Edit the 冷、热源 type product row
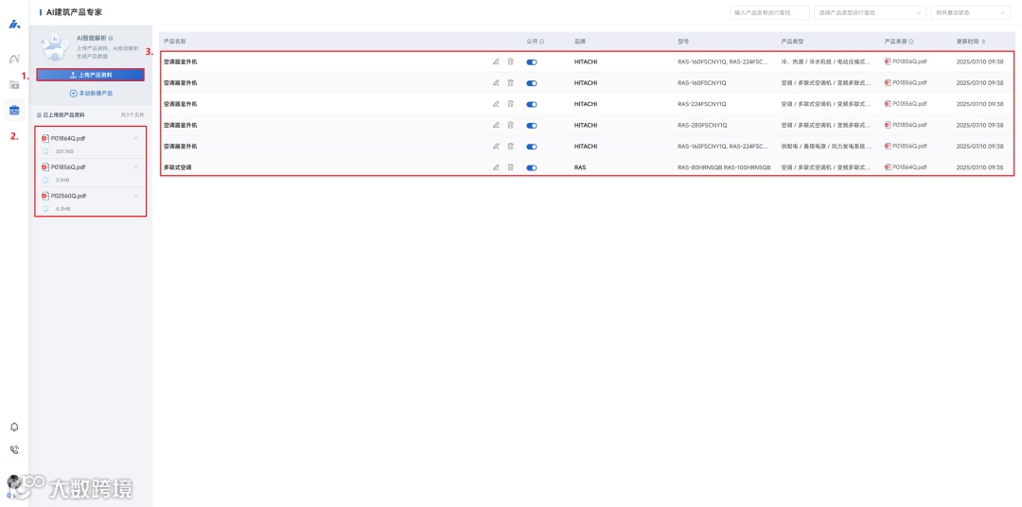This screenshot has height=507, width=1022. (x=495, y=61)
